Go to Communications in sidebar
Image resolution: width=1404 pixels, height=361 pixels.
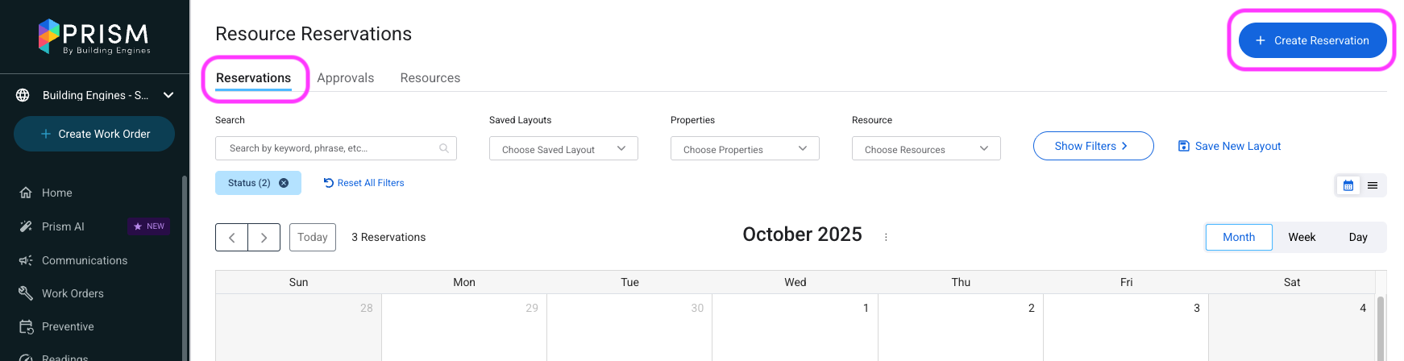[84, 260]
